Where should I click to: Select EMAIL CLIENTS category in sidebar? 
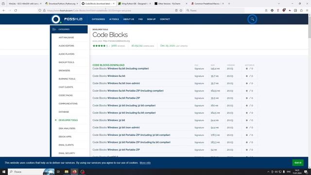(66, 145)
